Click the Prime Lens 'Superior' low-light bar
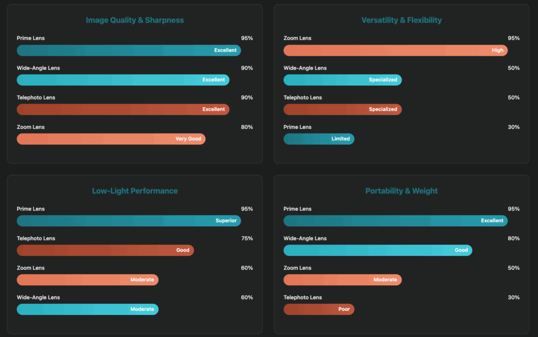The height and width of the screenshot is (337, 538). (x=129, y=221)
